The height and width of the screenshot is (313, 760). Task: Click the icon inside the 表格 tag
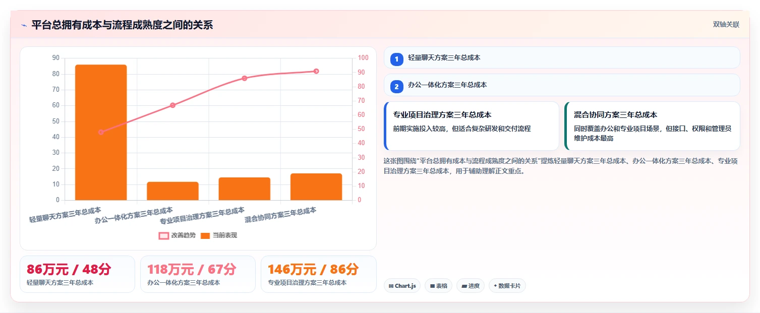432,286
